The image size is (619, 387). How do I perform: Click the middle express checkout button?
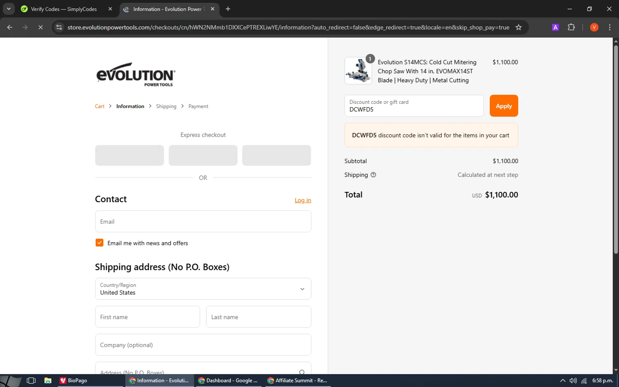point(203,155)
